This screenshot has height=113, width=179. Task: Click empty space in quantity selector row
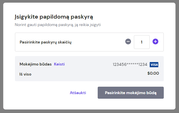point(98,42)
